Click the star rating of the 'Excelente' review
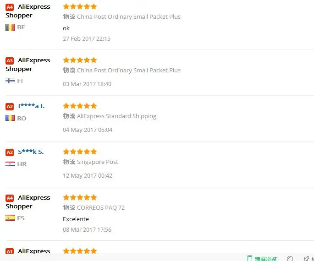The height and width of the screenshot is (261, 314). pyautogui.click(x=80, y=197)
